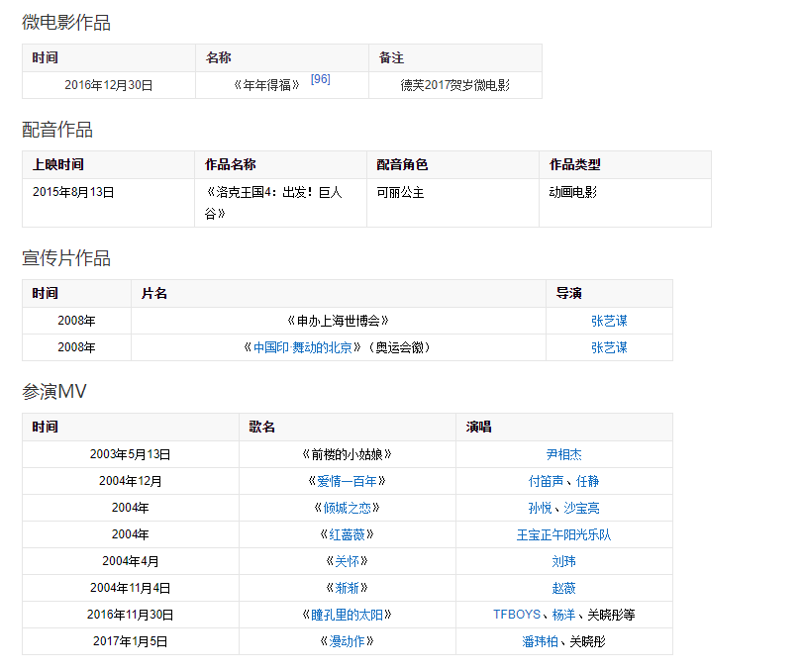
Task: Open the 尹相杰 singer link
Action: (563, 454)
